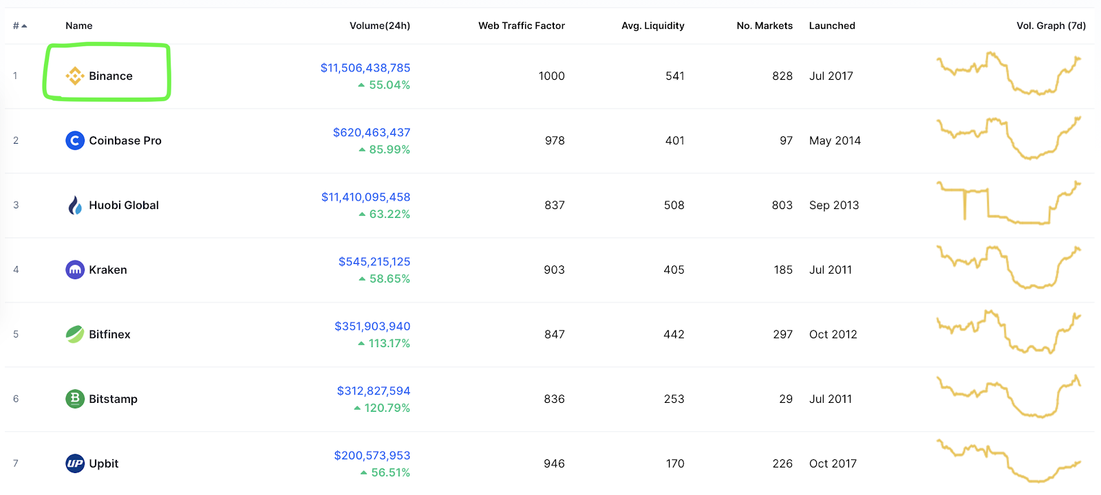Click the Bitstamp logo icon
This screenshot has height=495, width=1101.
click(74, 399)
